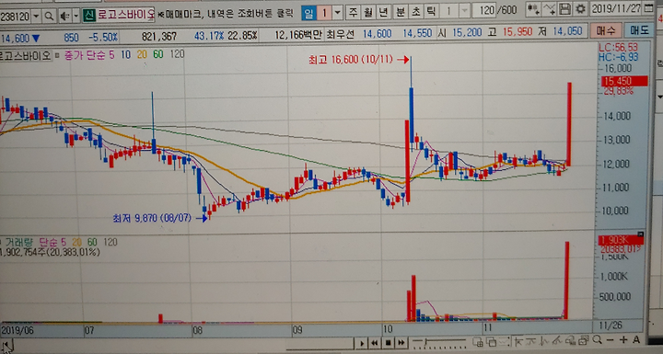Click the stock search magnifier icon
663x354 pixels.
[49, 16]
